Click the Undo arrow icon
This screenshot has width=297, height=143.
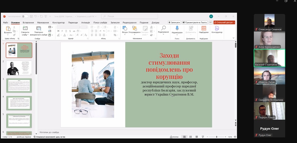pos(35,16)
